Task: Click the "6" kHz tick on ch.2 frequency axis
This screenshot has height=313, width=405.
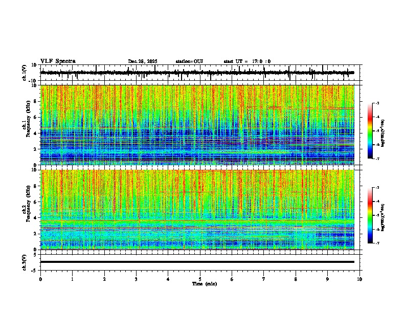Action: (x=36, y=202)
